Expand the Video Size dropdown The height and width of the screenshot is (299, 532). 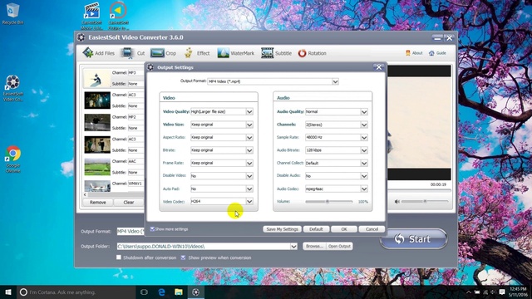coord(249,125)
